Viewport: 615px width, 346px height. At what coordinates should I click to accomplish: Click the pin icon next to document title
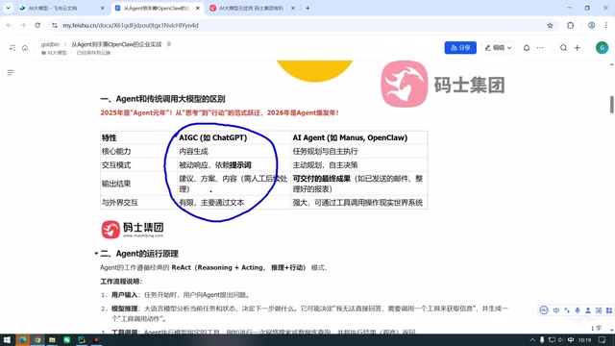point(169,44)
